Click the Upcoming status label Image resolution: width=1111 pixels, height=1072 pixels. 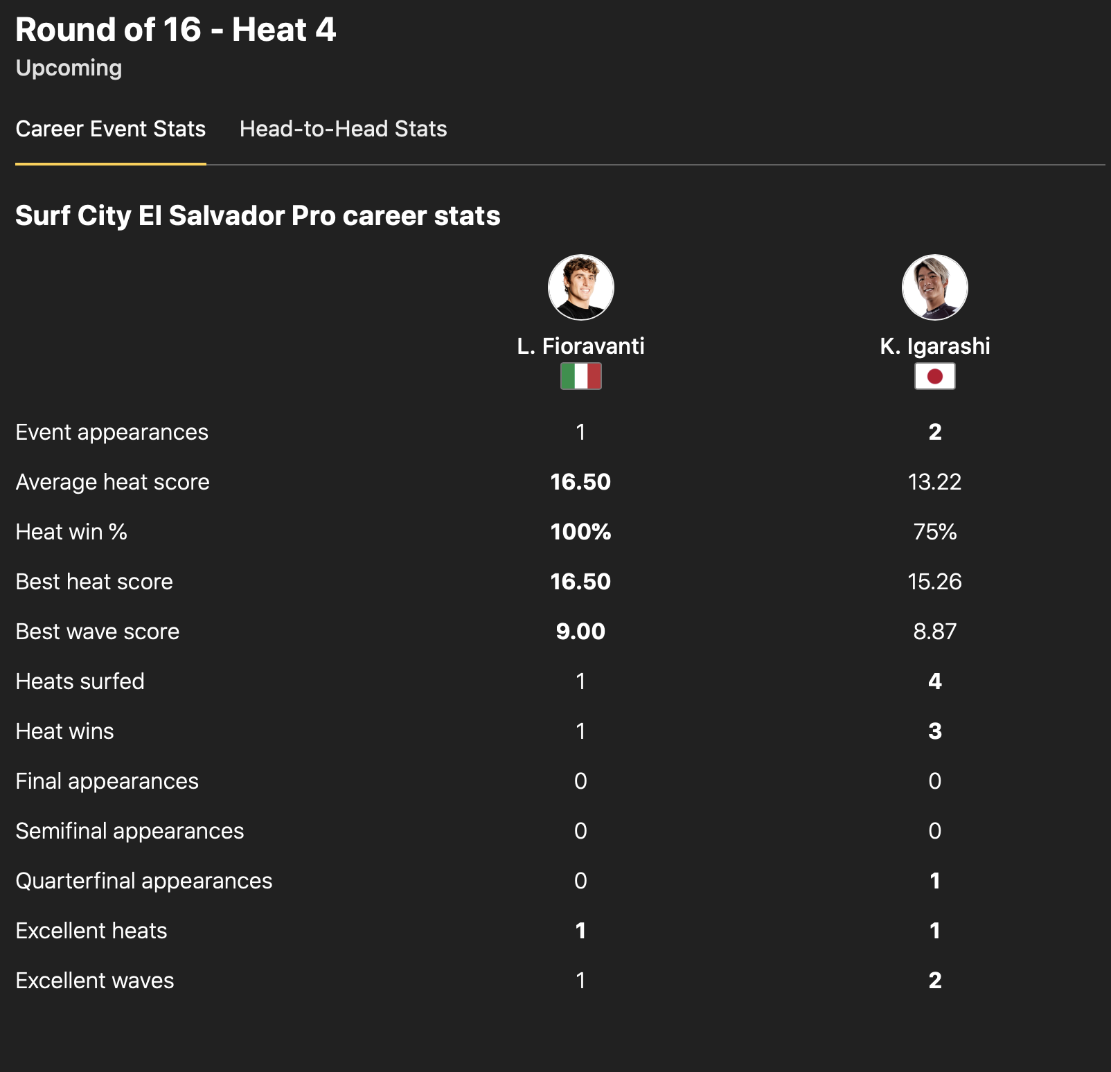pyautogui.click(x=69, y=68)
